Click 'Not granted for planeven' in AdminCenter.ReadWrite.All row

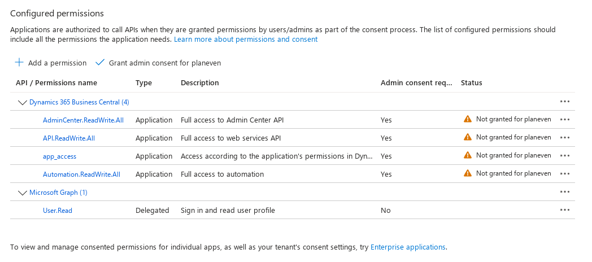[x=513, y=119]
